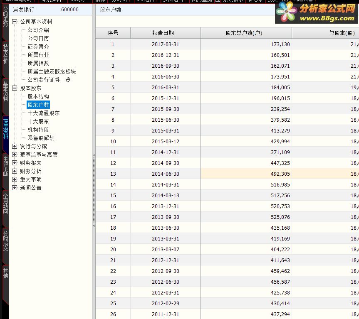The width and height of the screenshot is (359, 319).
Task: Select 证券简介 tree item
Action: click(x=38, y=47)
